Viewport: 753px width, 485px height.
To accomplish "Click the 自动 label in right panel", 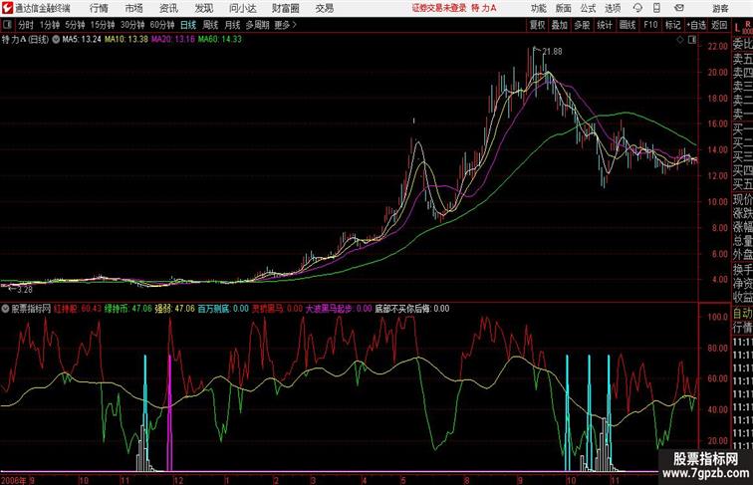I will tap(742, 314).
